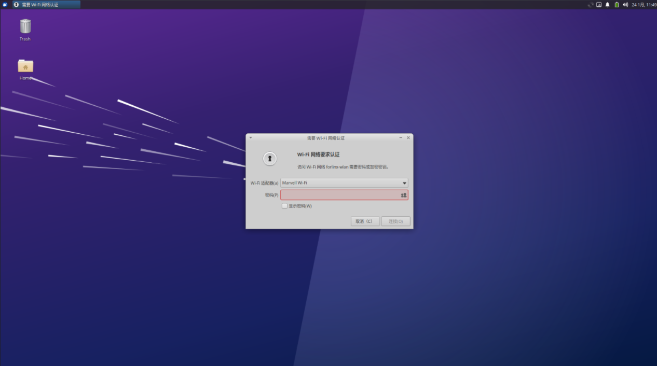Select the Wi-Fi authentication taskbar window button
Screen dimensions: 657x366
point(46,5)
